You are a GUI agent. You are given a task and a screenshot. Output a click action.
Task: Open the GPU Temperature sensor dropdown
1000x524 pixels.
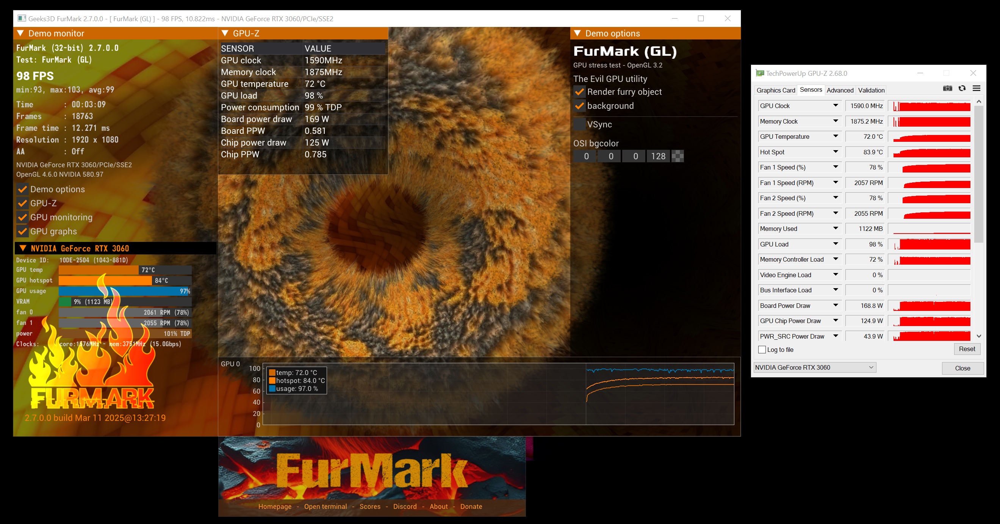pos(836,136)
